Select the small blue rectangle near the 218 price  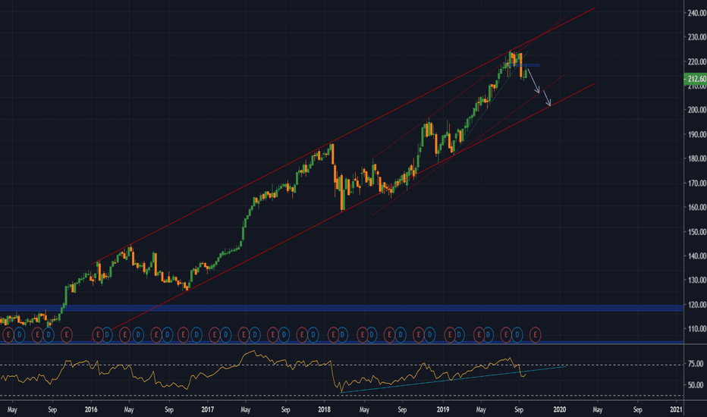(522, 65)
